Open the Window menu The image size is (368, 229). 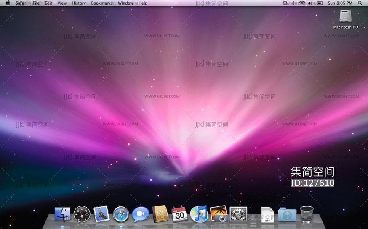[x=125, y=3]
